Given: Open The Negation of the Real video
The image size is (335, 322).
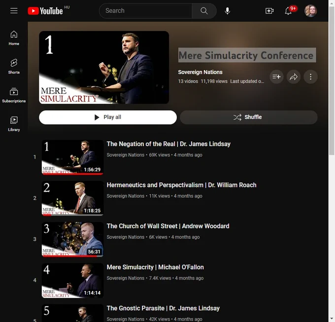Looking at the screenshot, I should point(168,144).
